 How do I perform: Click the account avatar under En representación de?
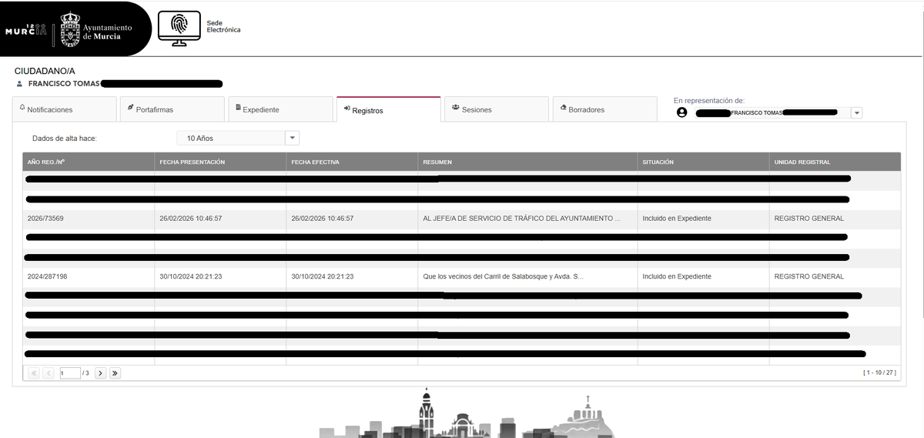coord(681,112)
